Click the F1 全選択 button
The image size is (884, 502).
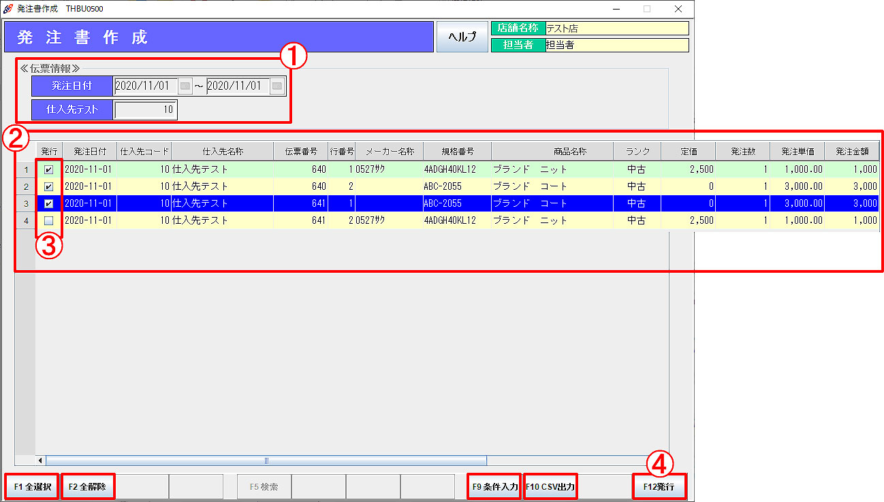[32, 487]
